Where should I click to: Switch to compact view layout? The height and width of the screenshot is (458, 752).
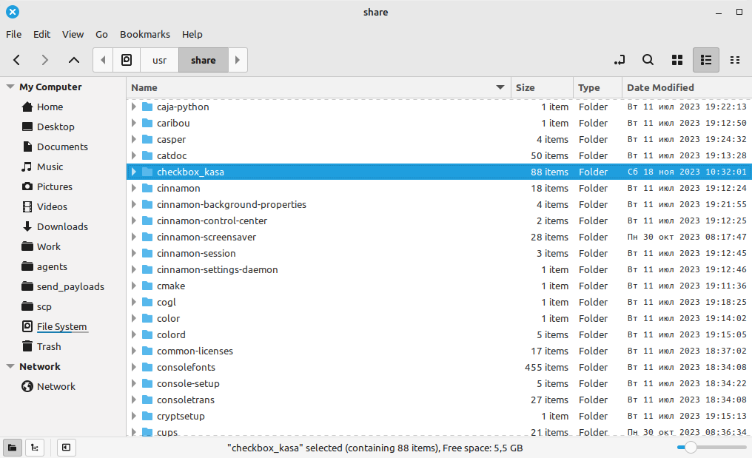(734, 60)
